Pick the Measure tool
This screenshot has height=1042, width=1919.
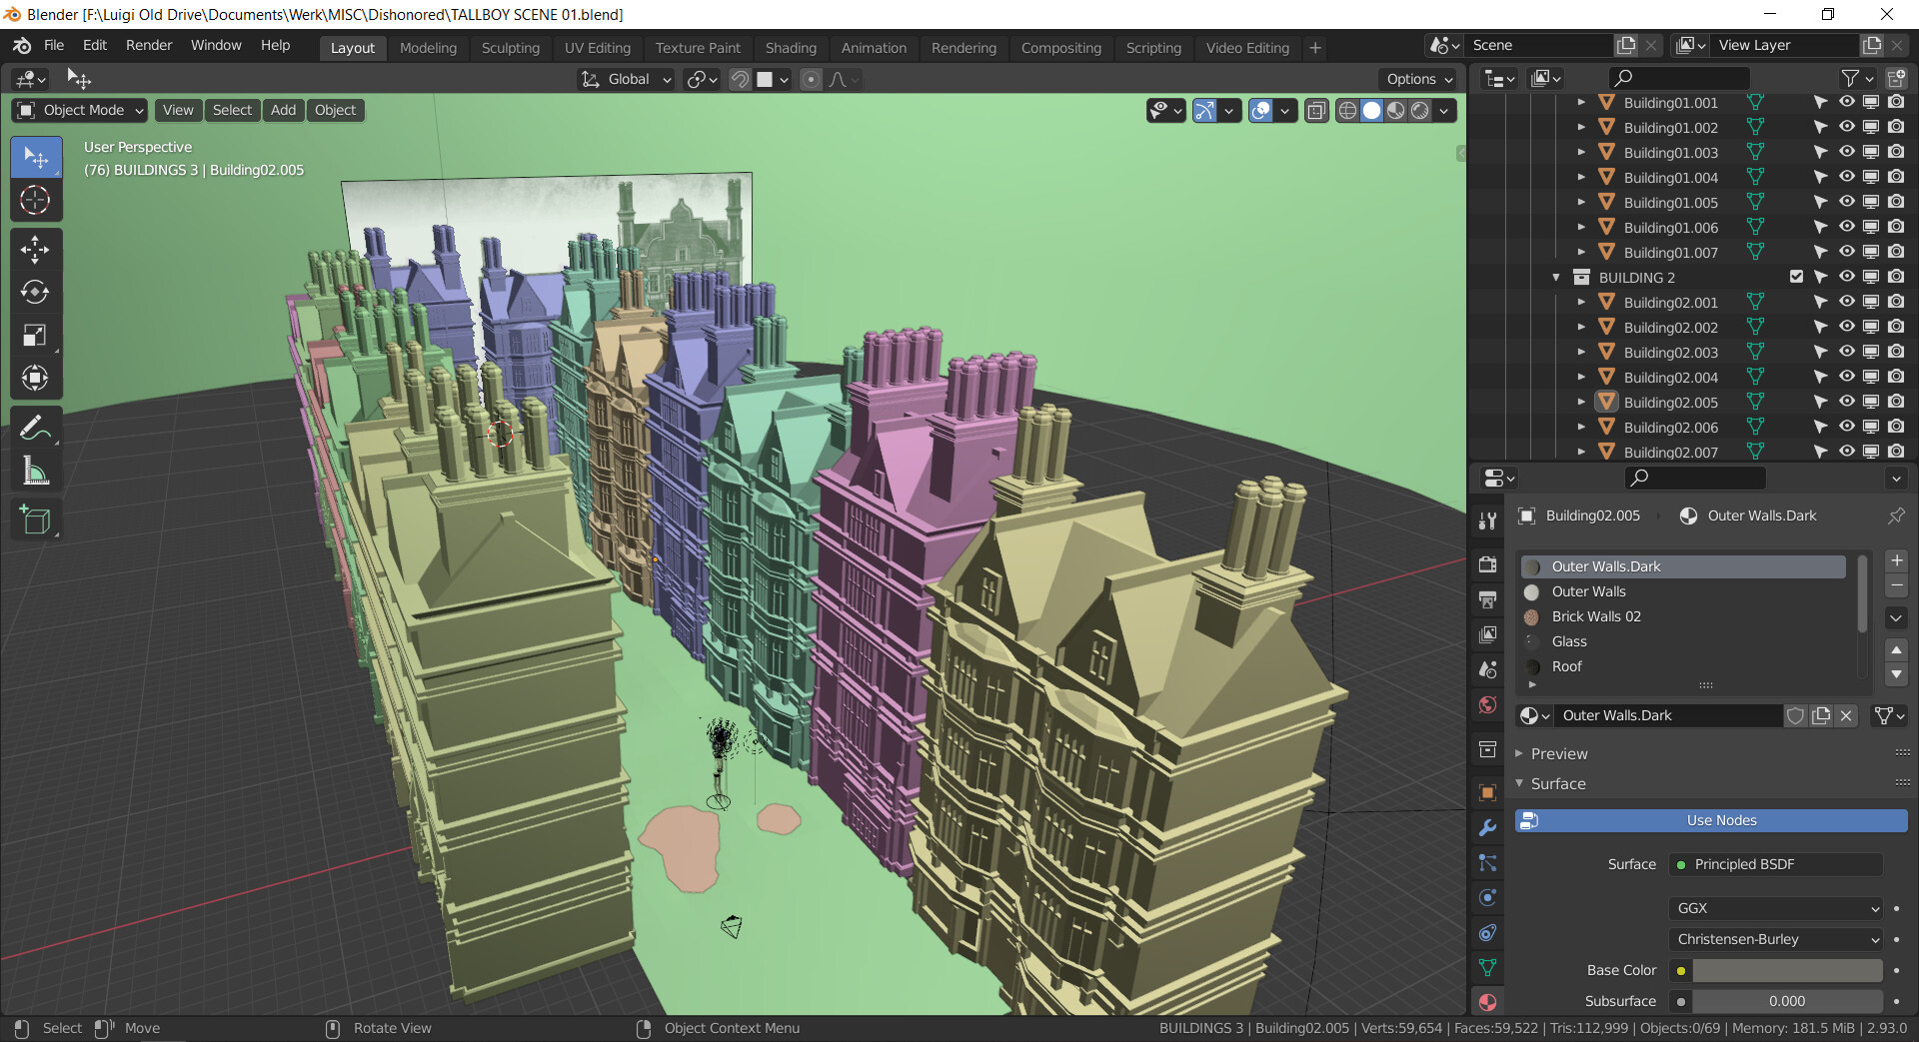pyautogui.click(x=35, y=471)
